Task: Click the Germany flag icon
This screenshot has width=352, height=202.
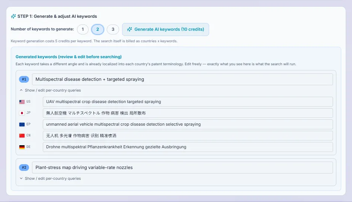Action: tap(22, 147)
